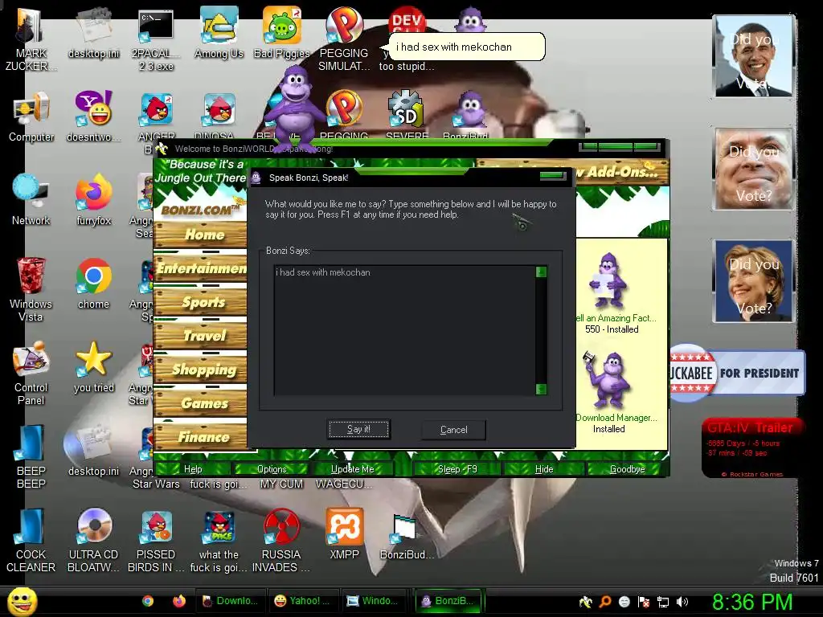
Task: Click the BONZI.COM logo in BonziWORLD
Action: (200, 209)
